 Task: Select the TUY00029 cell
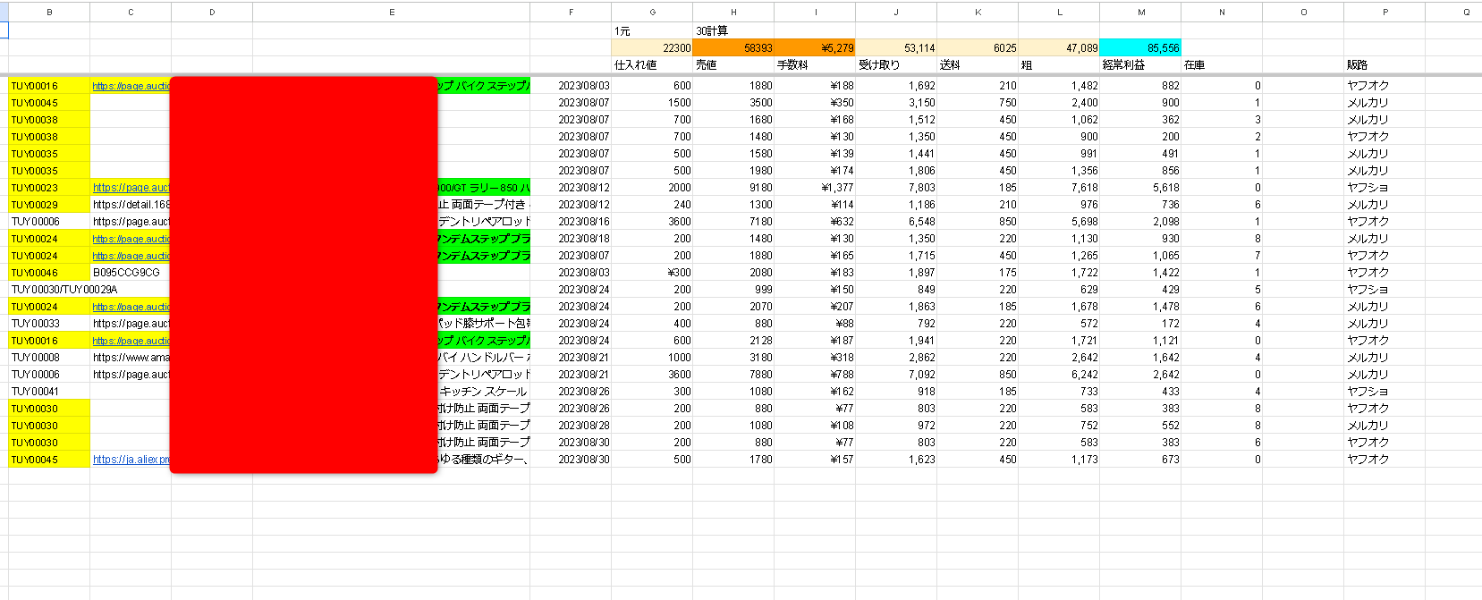tap(49, 205)
